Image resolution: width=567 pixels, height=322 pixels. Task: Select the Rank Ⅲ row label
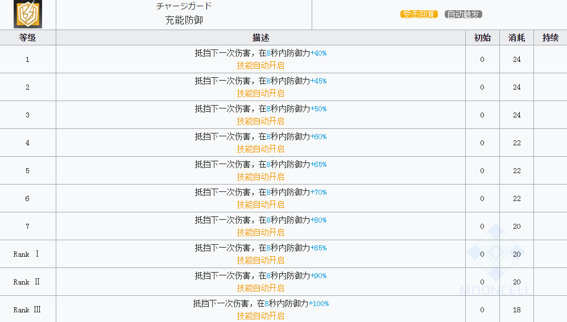tap(27, 310)
